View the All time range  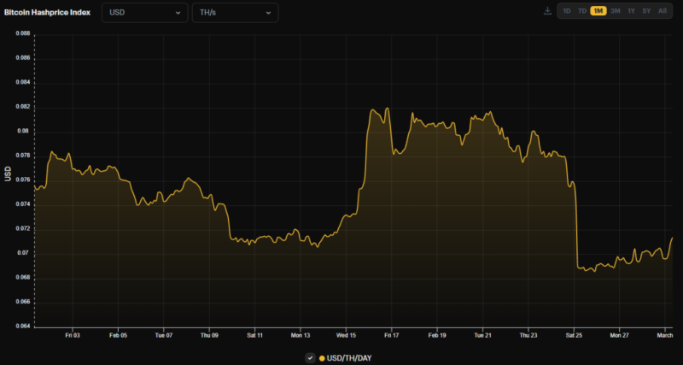coord(663,11)
